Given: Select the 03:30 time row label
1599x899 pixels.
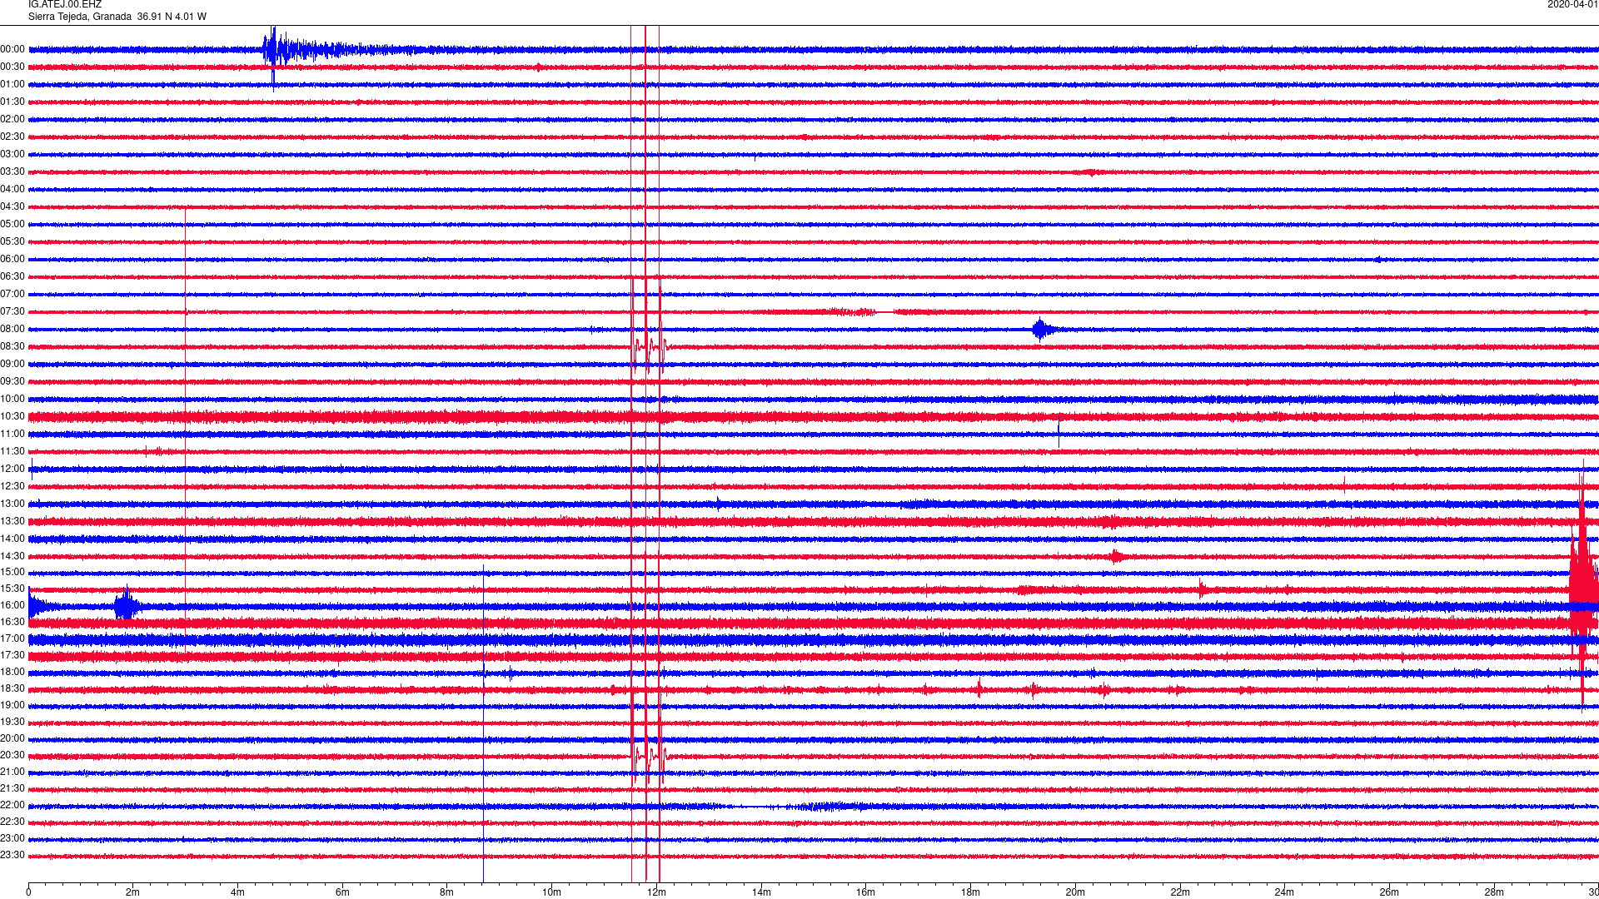Looking at the screenshot, I should click(x=12, y=171).
